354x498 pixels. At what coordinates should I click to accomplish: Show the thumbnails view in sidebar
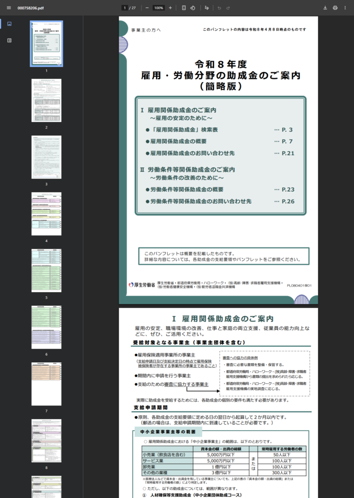coord(9,24)
